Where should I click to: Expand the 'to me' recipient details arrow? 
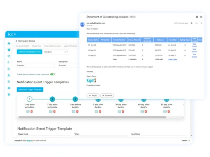pos(92,26)
